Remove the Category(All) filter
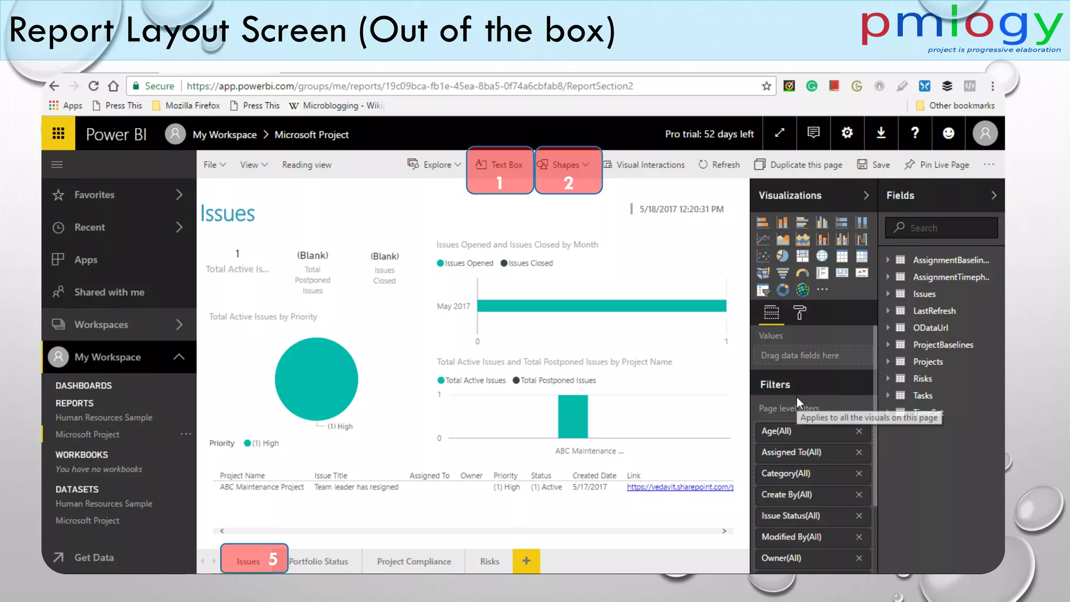Image resolution: width=1070 pixels, height=602 pixels. point(859,473)
